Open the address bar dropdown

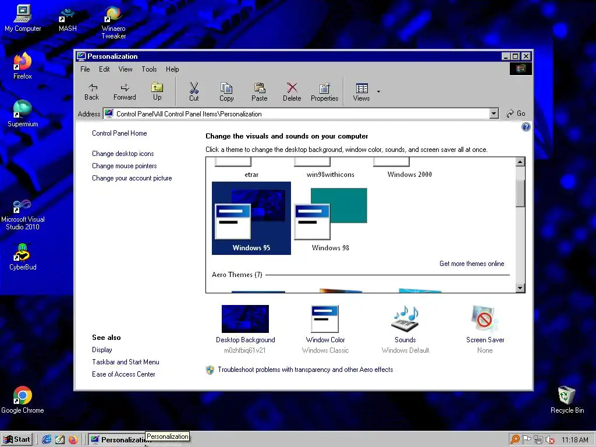tap(494, 113)
